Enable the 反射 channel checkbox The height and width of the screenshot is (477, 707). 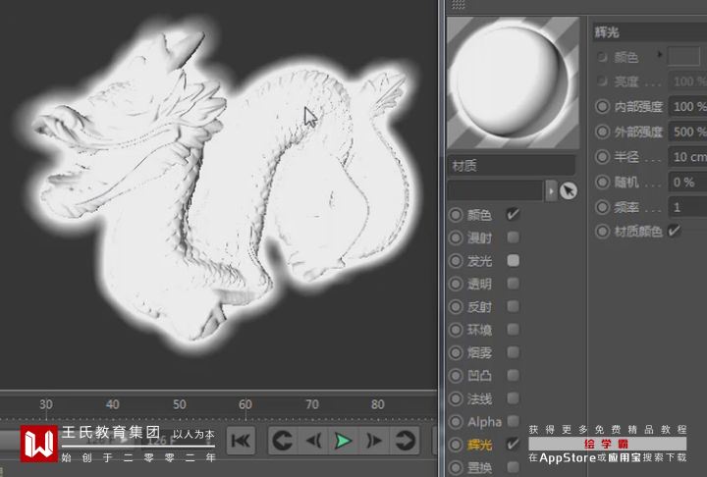pos(513,306)
